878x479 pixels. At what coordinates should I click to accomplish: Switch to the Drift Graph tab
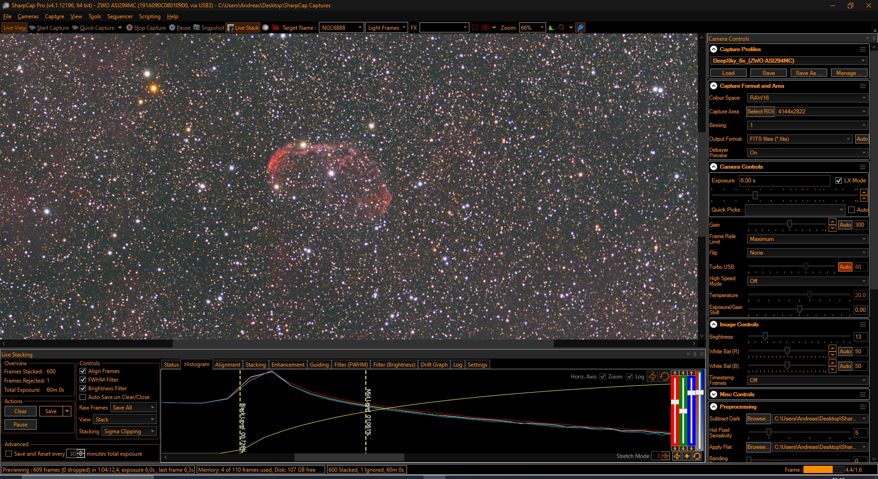[434, 365]
